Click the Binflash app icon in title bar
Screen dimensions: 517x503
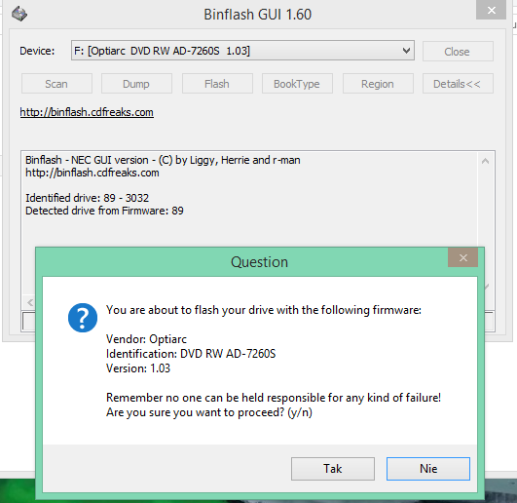(x=19, y=14)
